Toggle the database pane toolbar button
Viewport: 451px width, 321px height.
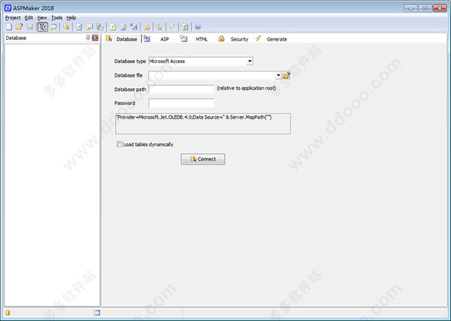pos(43,27)
